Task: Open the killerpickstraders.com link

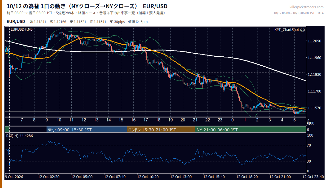Action: [x=307, y=7]
